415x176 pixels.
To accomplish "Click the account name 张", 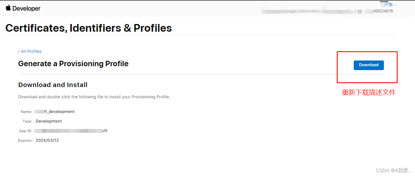I will [391, 5].
